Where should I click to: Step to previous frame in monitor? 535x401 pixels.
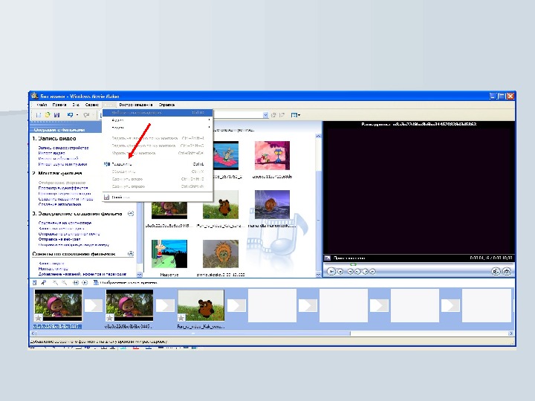point(357,272)
